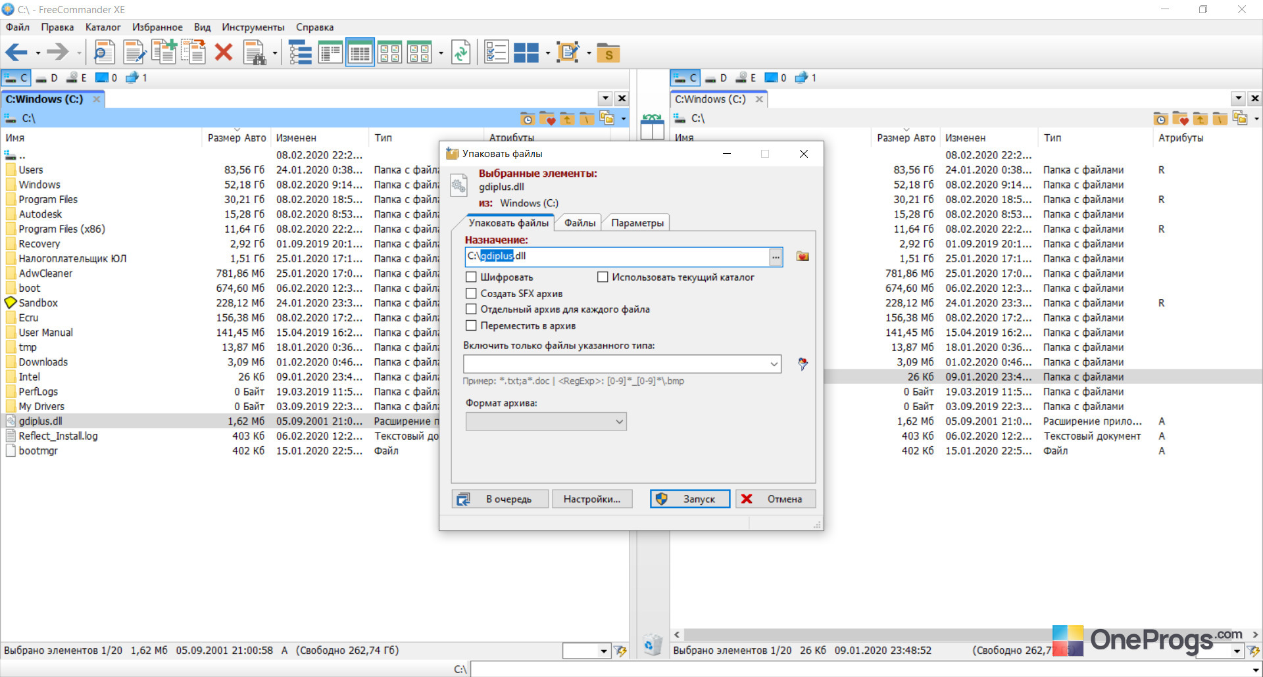Open the Справка menu

coord(314,27)
